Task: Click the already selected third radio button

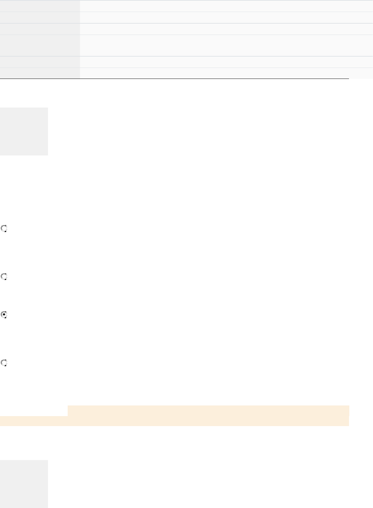Action: point(4,315)
